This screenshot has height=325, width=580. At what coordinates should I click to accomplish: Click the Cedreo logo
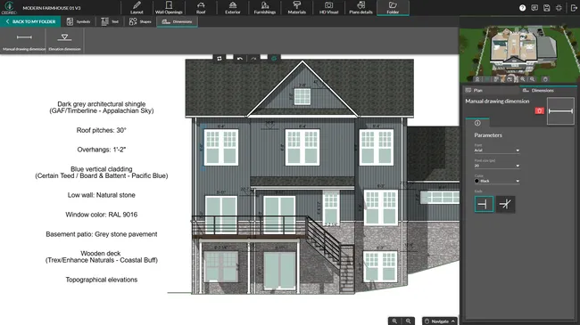tap(9, 7)
